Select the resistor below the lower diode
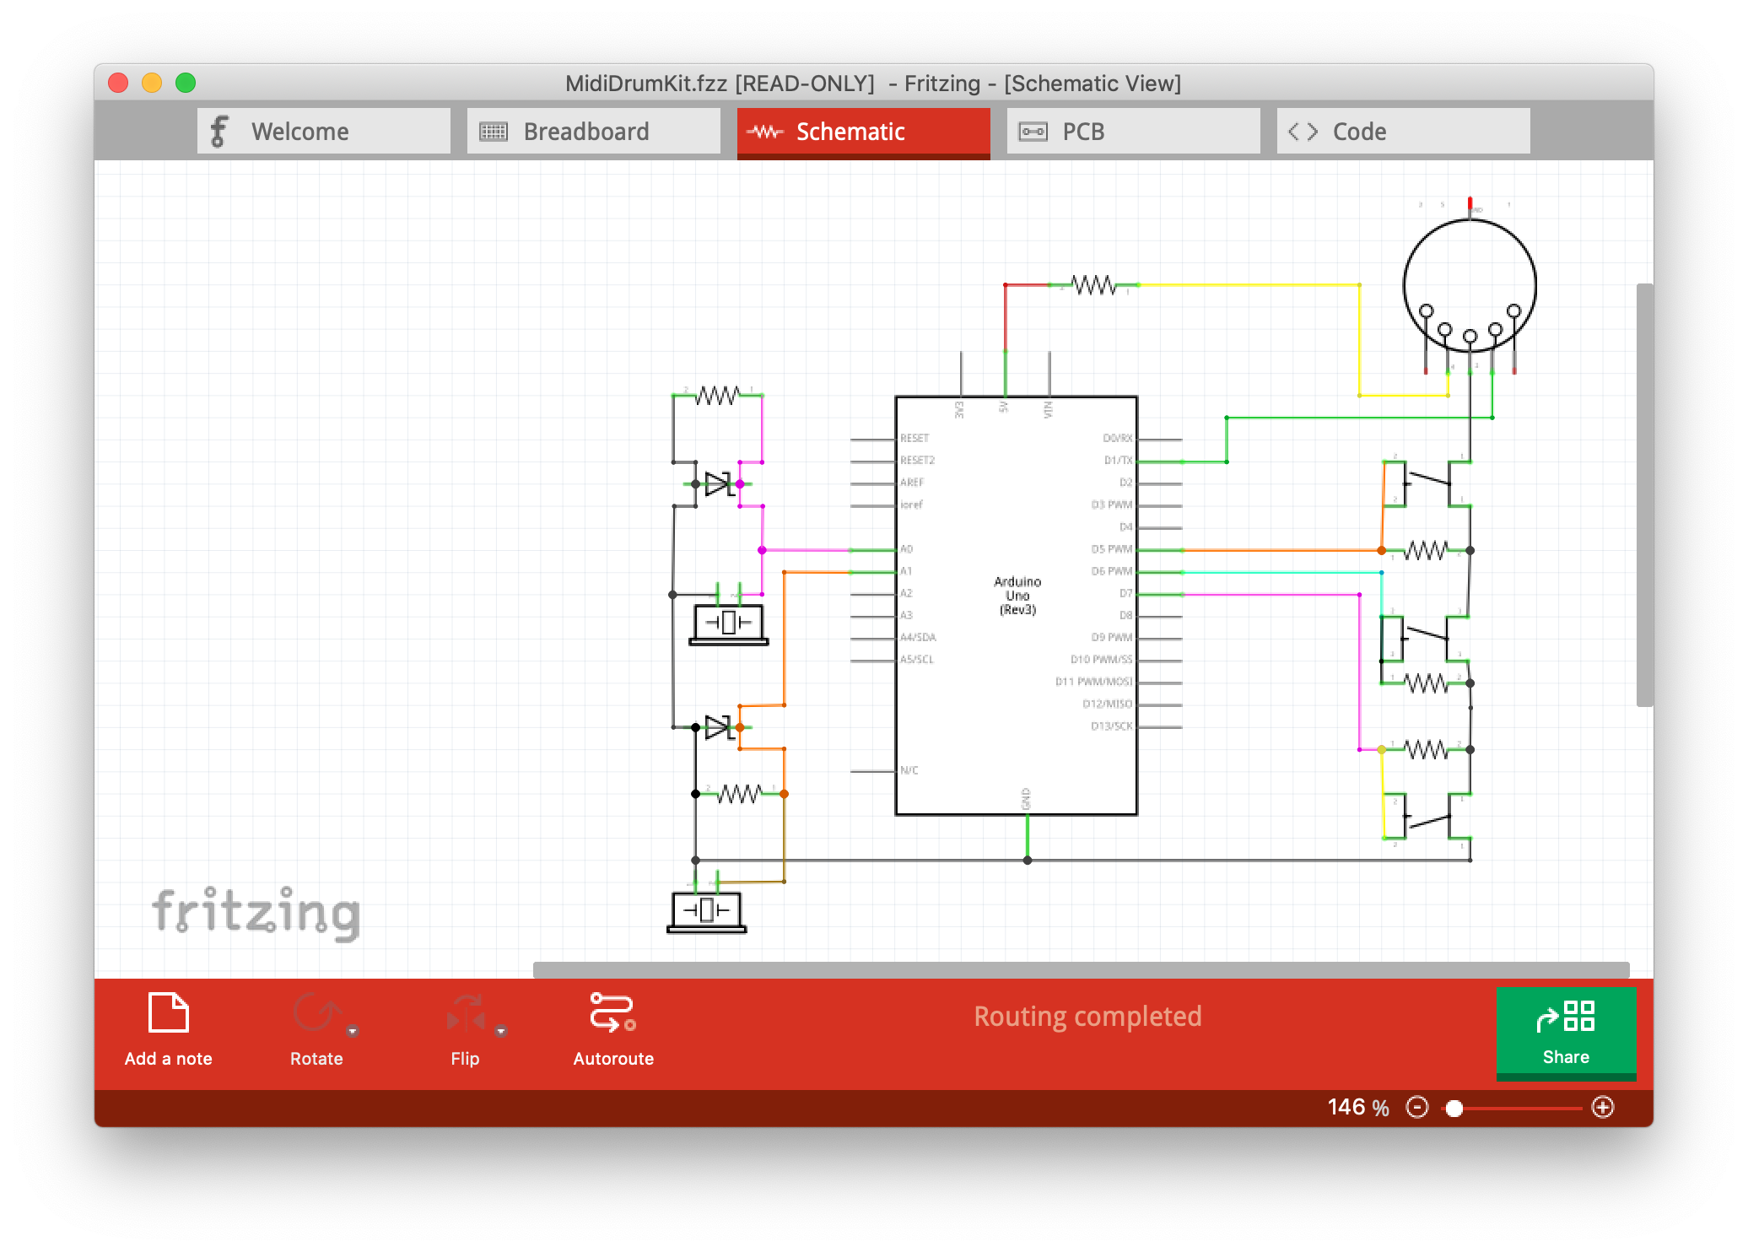This screenshot has width=1748, height=1252. click(x=740, y=794)
